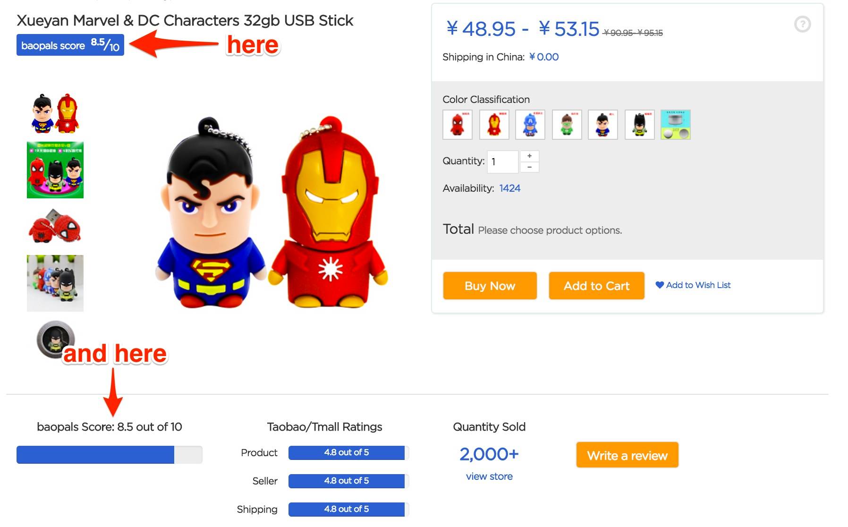Choose the Iron Man color option
The width and height of the screenshot is (848, 527).
pyautogui.click(x=494, y=125)
